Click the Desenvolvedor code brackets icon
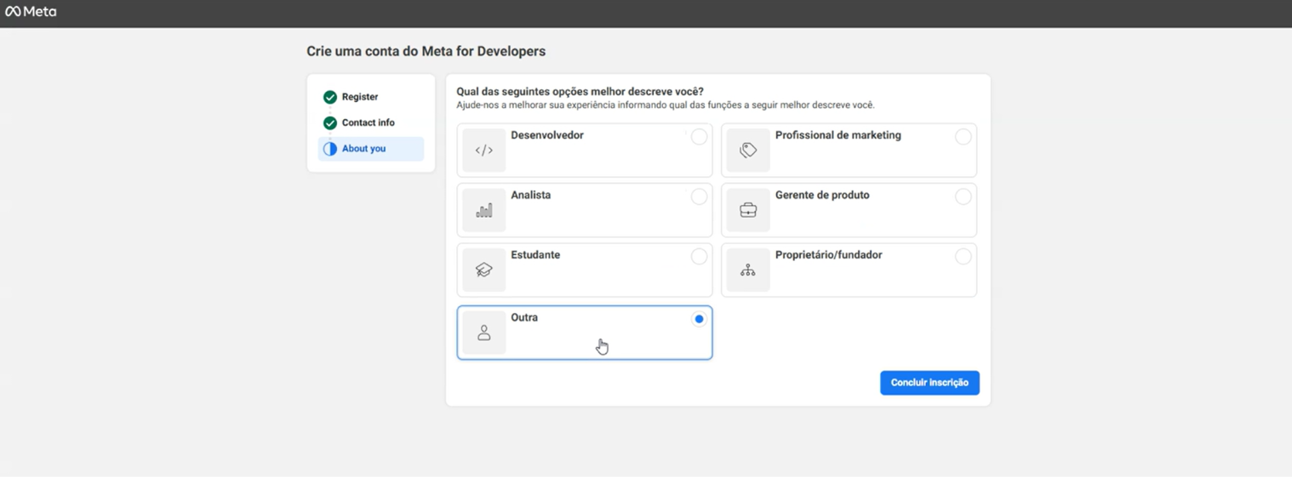1292x477 pixels. pyautogui.click(x=484, y=150)
